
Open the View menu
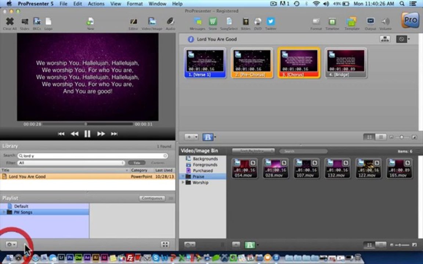tap(115, 4)
